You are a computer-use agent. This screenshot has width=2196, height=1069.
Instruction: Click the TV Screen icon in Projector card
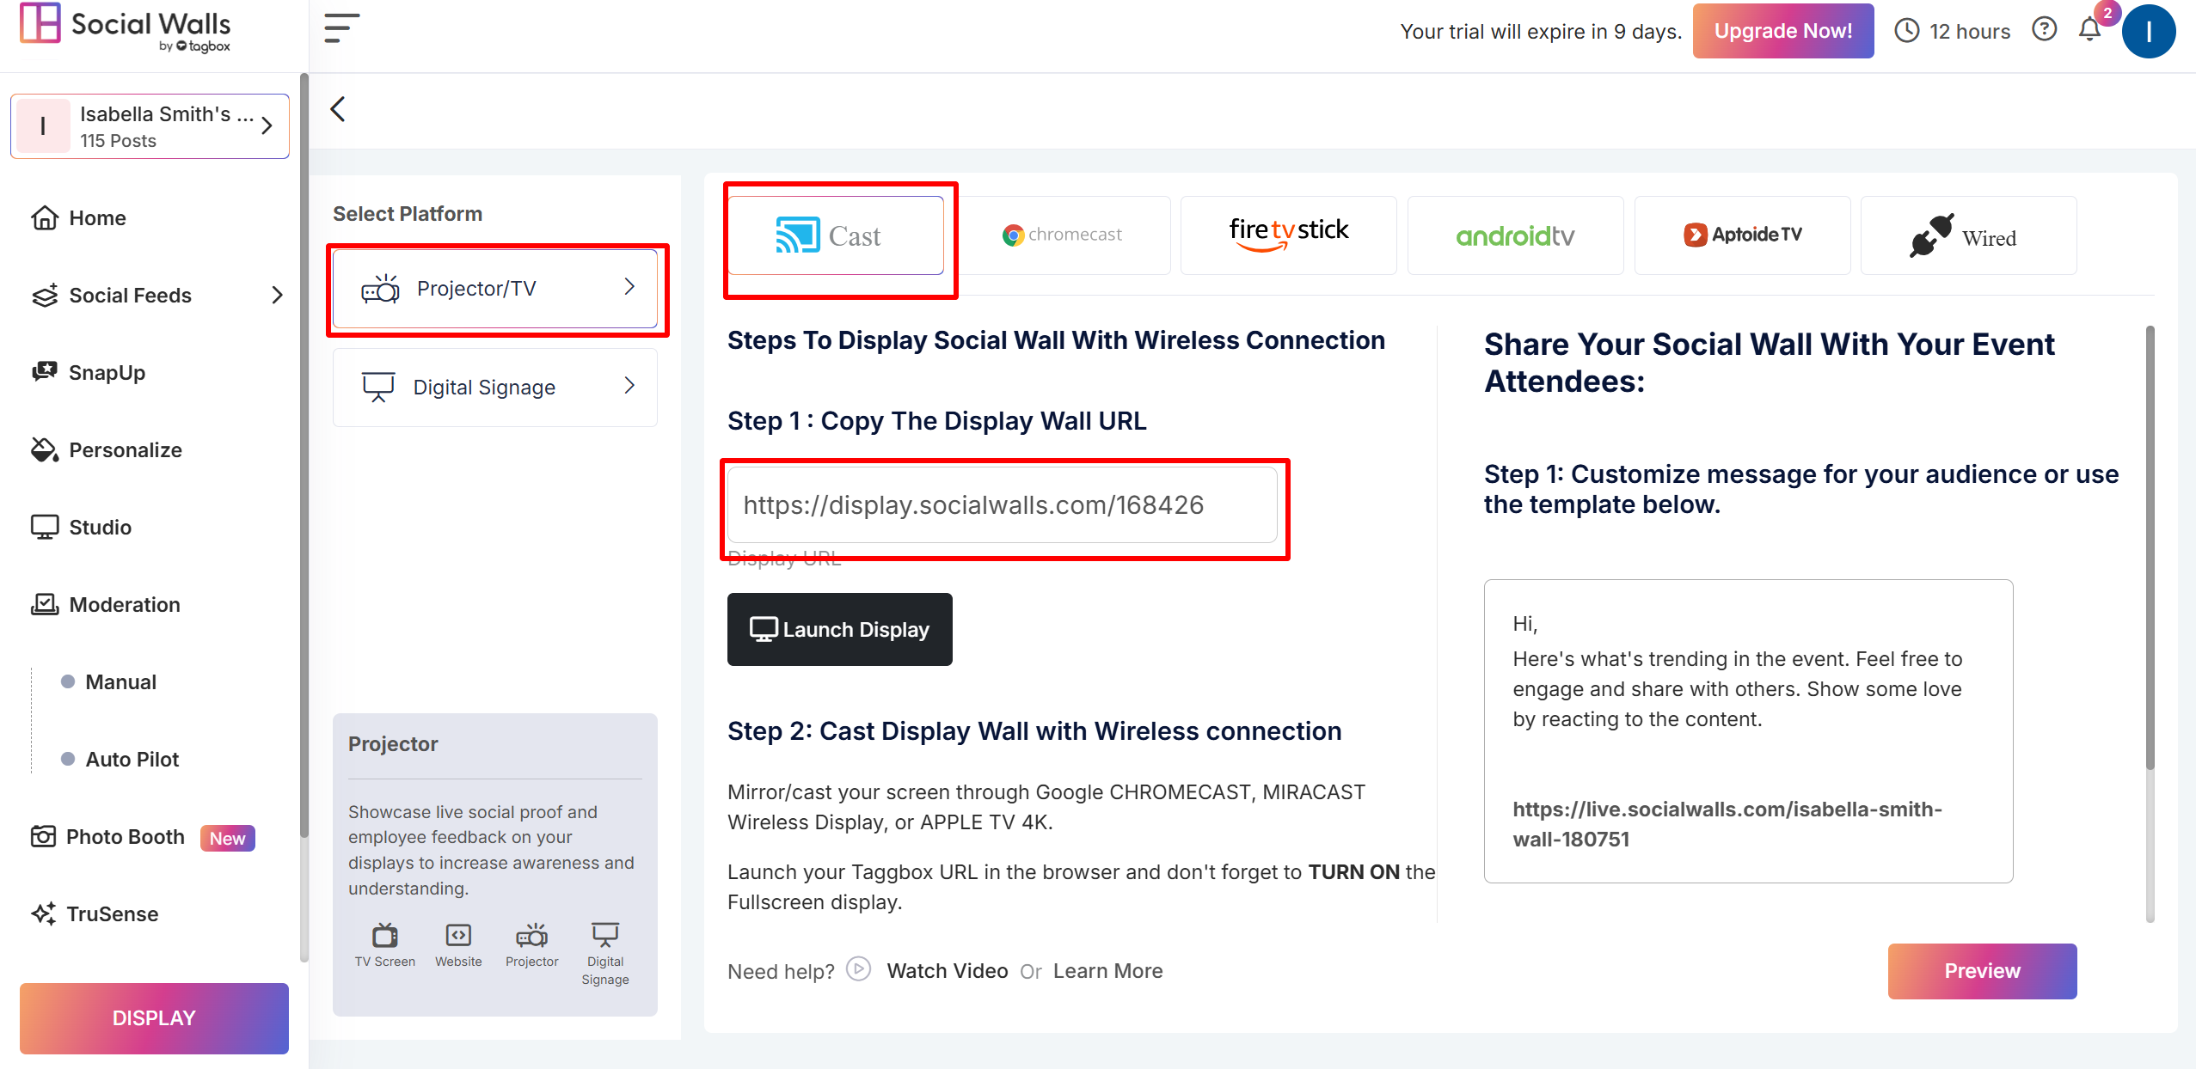click(384, 935)
